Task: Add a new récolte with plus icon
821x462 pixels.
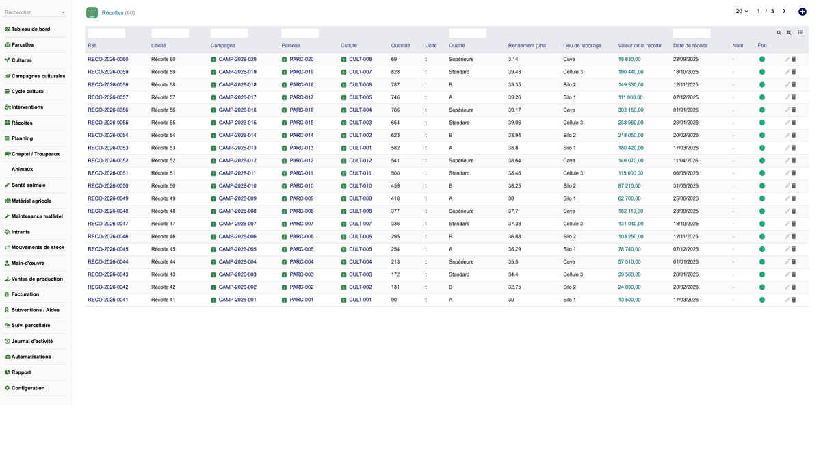Action: 803,12
